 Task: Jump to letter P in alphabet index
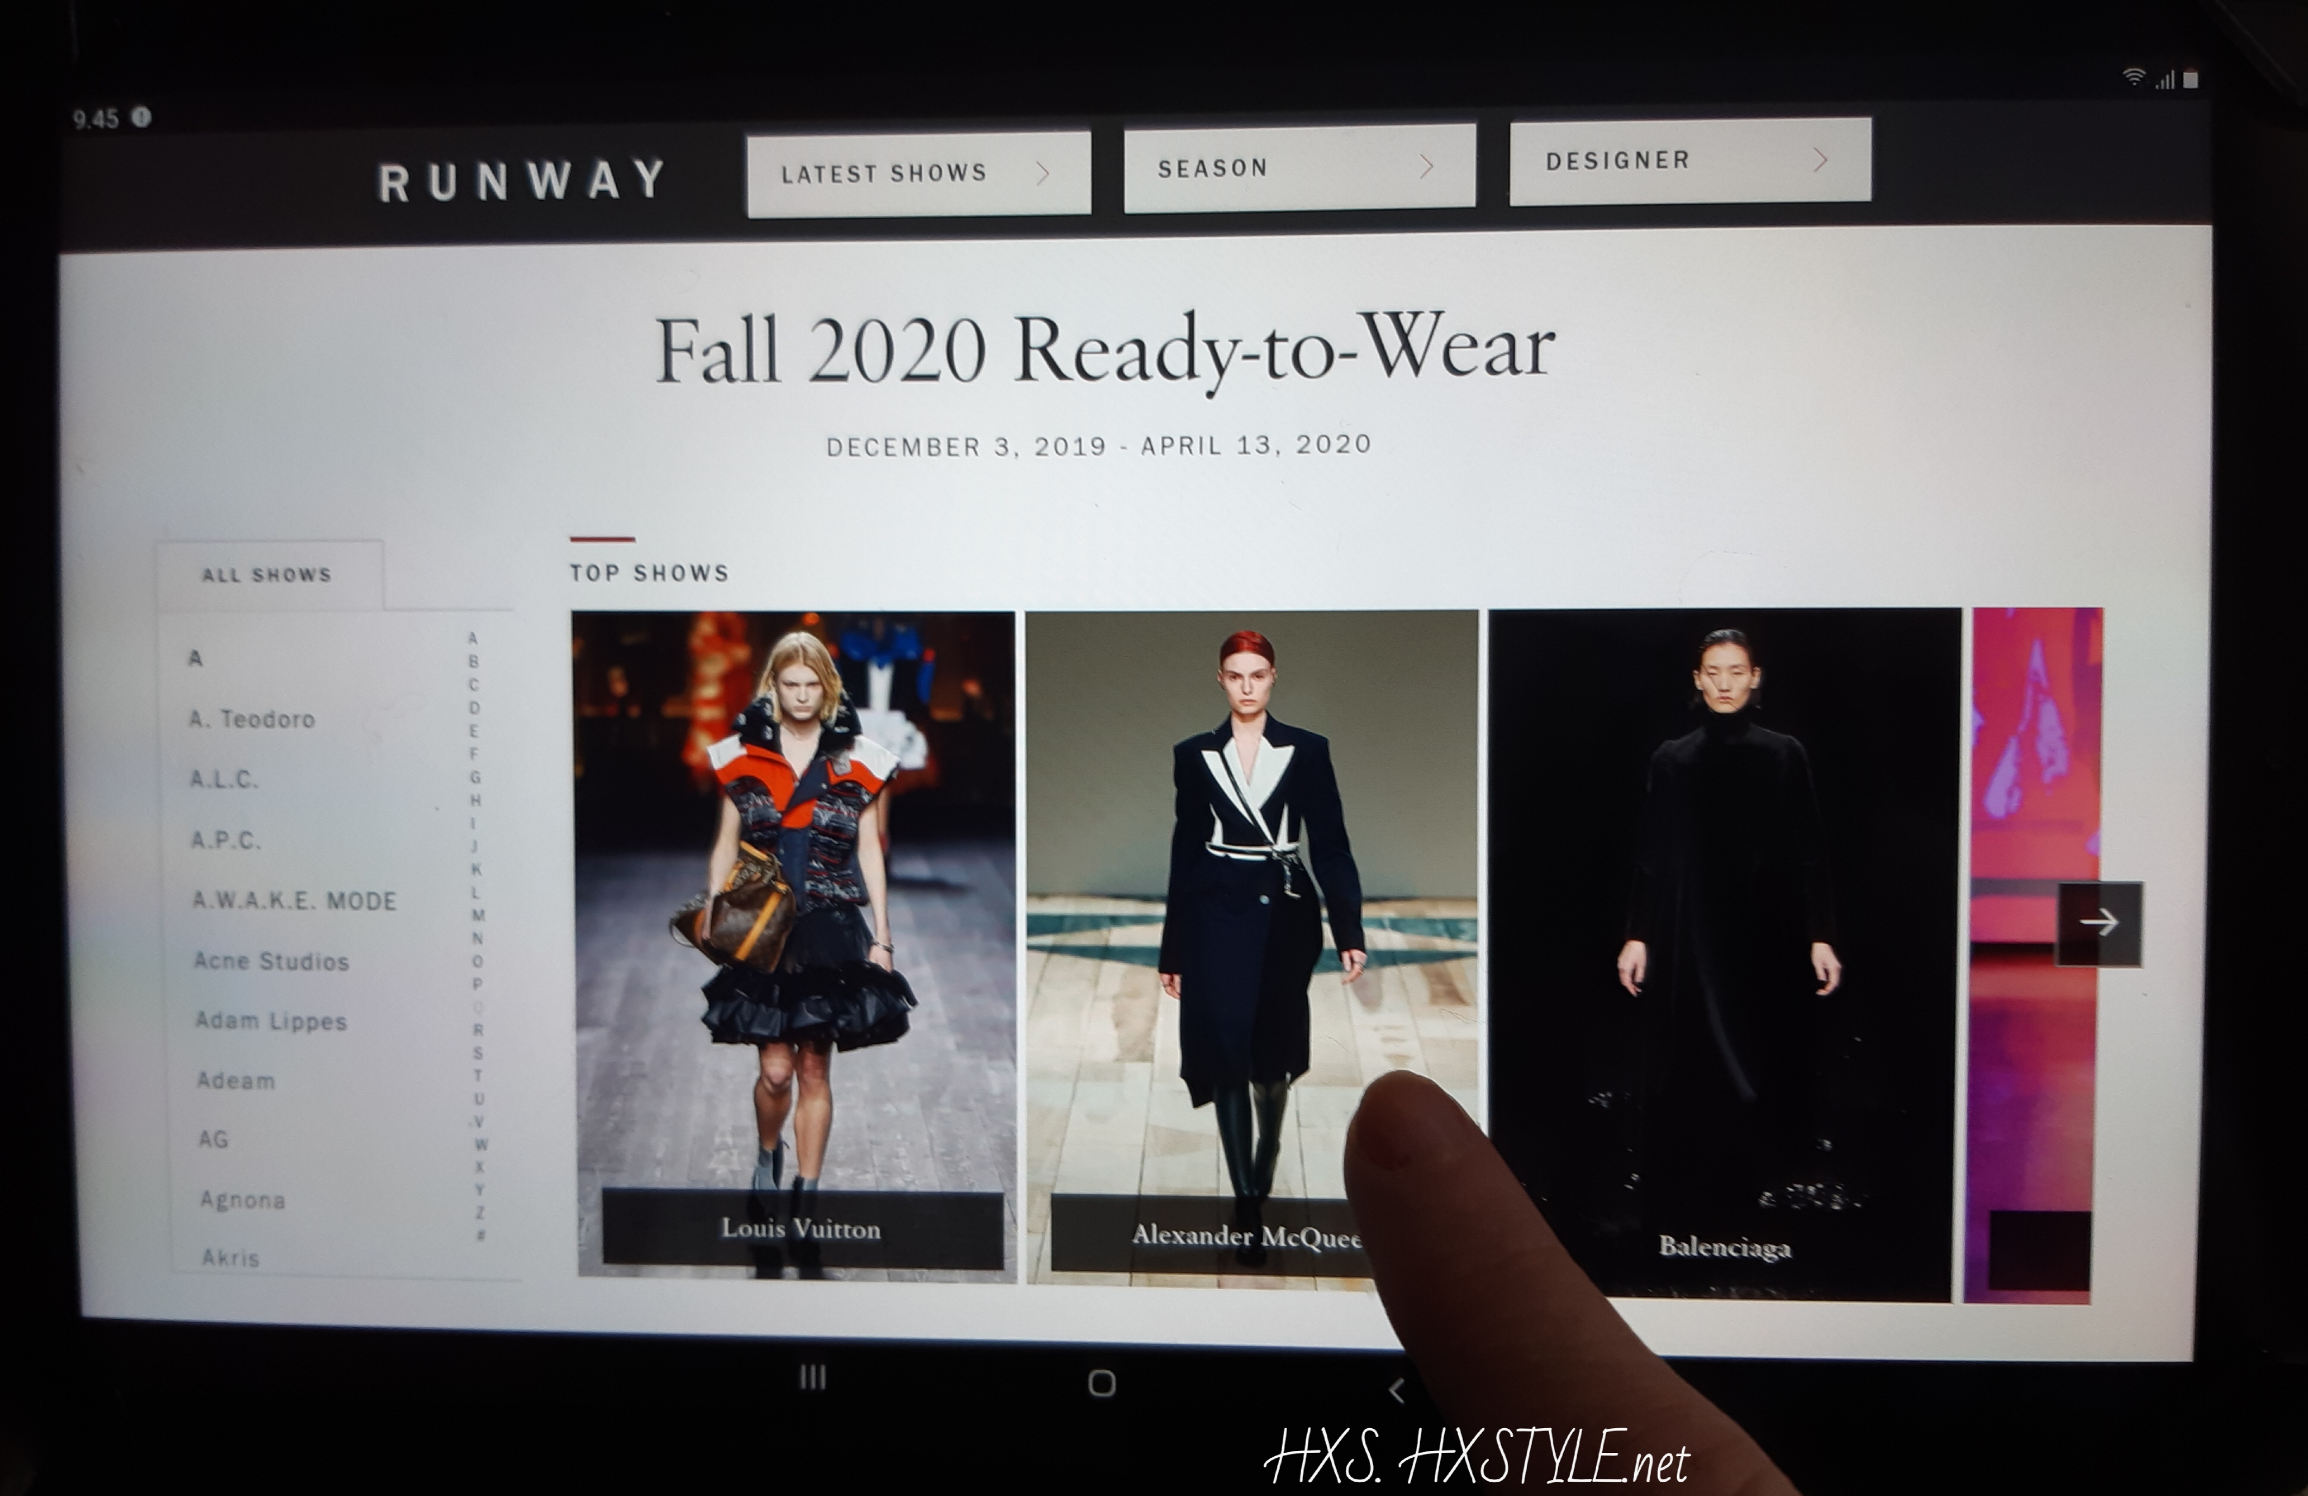[477, 984]
